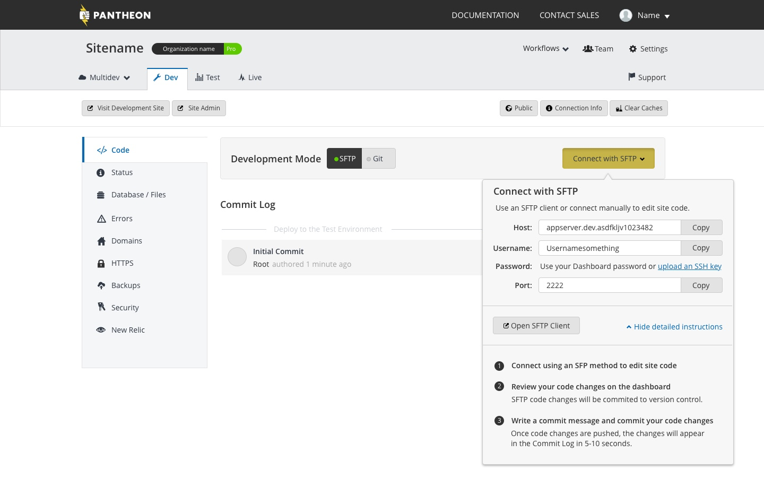
Task: Click the Pantheon logo
Action: [x=115, y=15]
